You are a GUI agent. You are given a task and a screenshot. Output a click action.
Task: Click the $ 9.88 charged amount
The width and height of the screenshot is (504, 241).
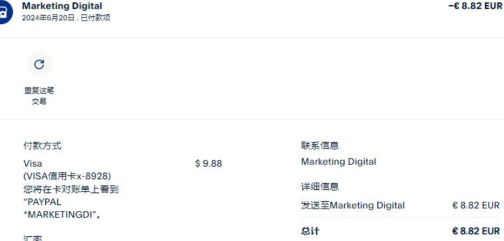(208, 164)
